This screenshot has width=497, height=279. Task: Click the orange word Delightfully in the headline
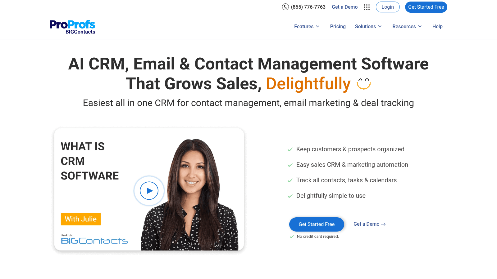pos(308,84)
